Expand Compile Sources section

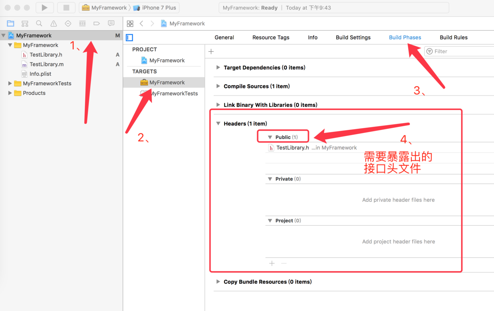218,86
